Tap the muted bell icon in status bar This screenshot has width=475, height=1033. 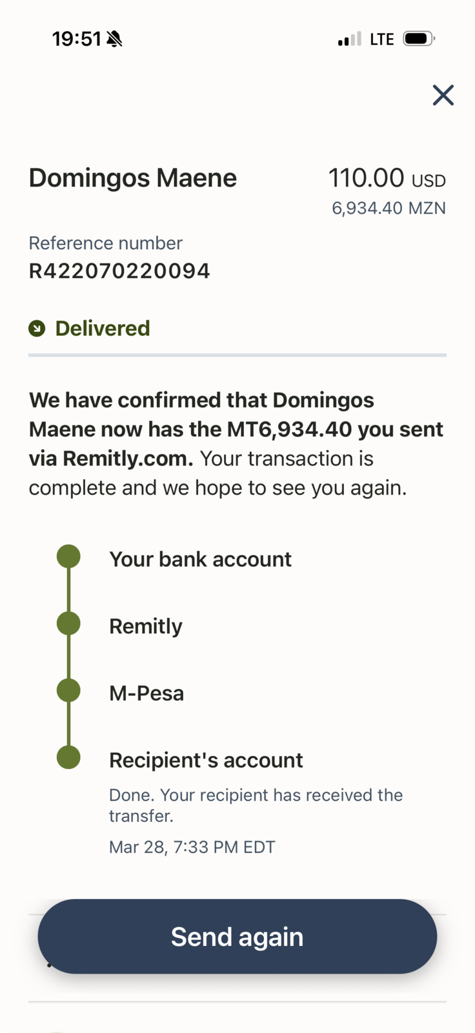tap(114, 39)
